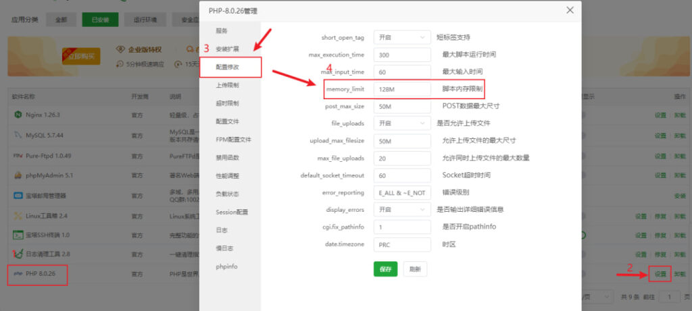The width and height of the screenshot is (692, 311).
Task: Select the 运行环境 category tab
Action: click(145, 20)
